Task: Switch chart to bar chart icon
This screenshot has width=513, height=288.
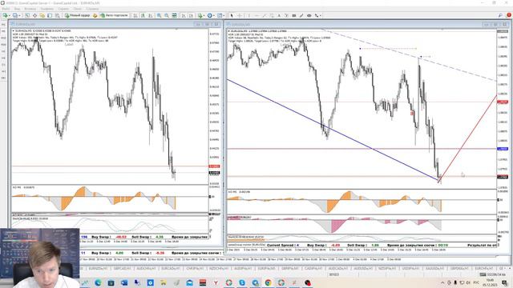Action: click(x=135, y=15)
